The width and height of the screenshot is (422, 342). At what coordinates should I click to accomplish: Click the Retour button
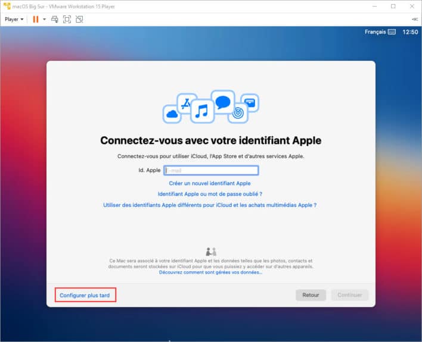pos(311,295)
